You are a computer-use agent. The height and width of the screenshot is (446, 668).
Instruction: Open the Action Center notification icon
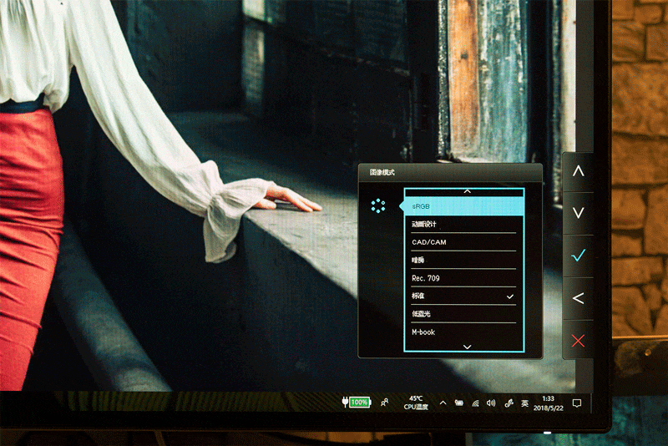[x=577, y=403]
